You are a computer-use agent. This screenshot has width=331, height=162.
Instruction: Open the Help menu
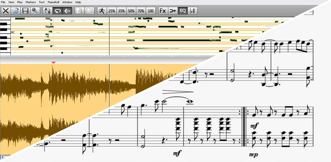(x=78, y=2)
